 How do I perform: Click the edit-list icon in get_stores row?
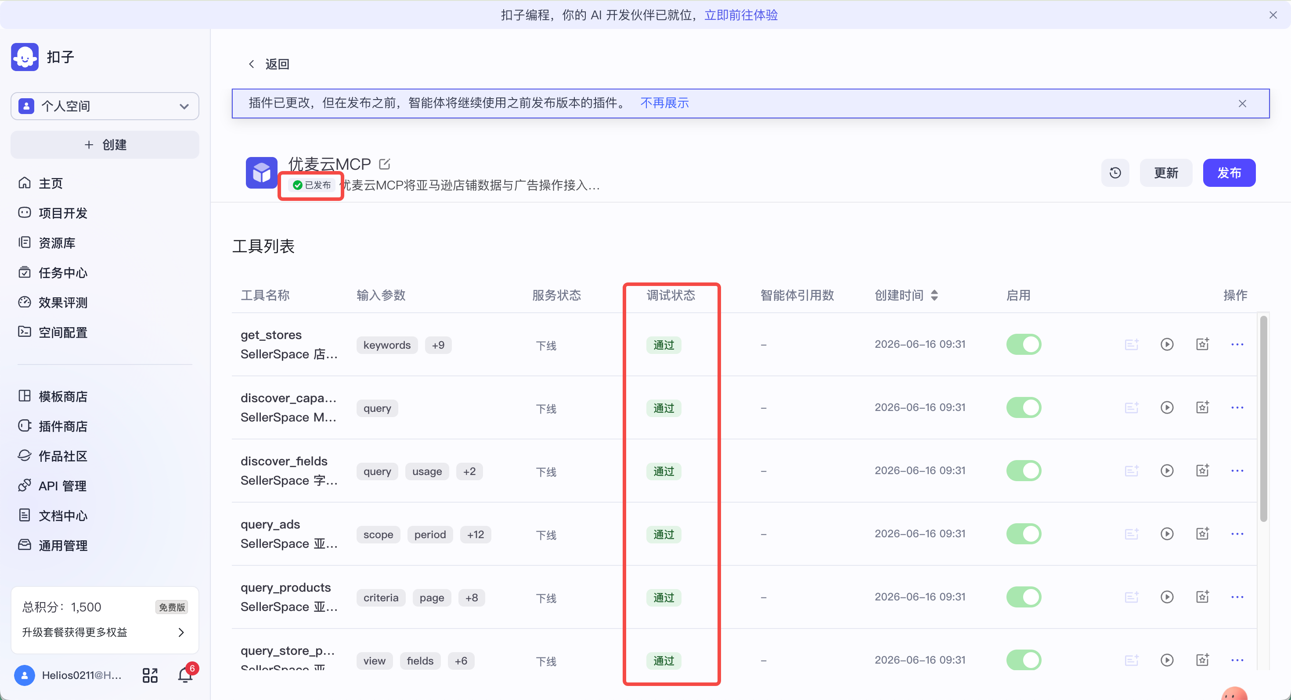(1132, 344)
